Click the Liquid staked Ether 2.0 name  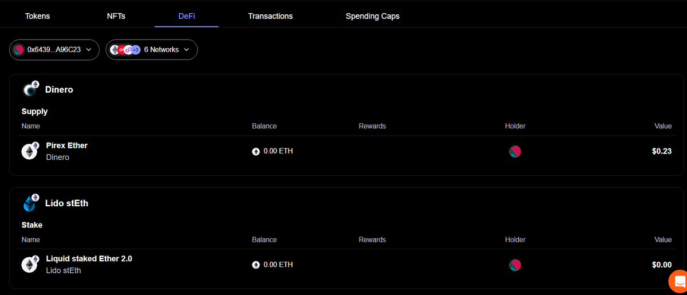89,259
